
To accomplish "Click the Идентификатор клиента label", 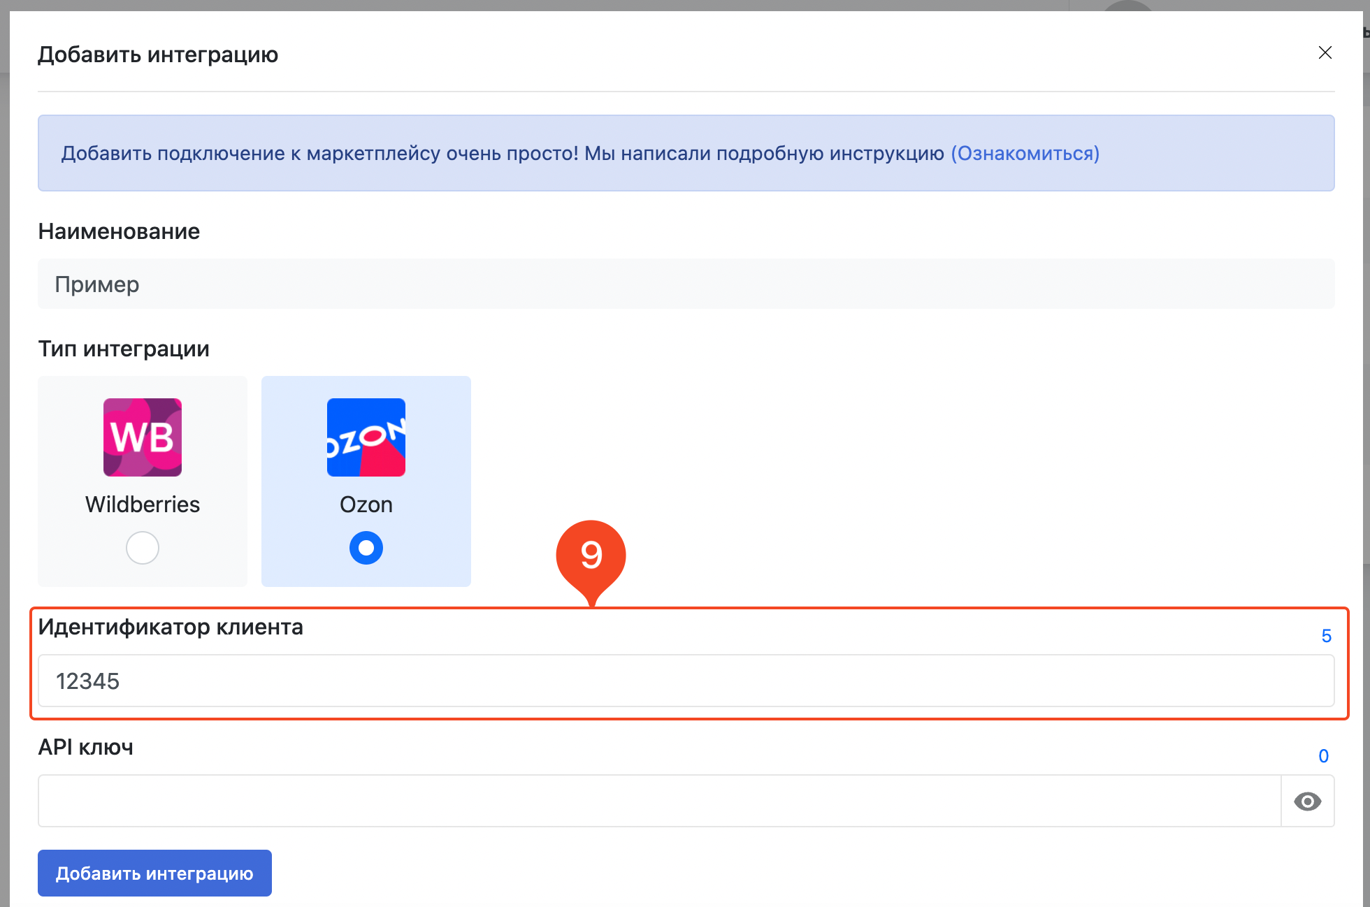I will pos(171,627).
